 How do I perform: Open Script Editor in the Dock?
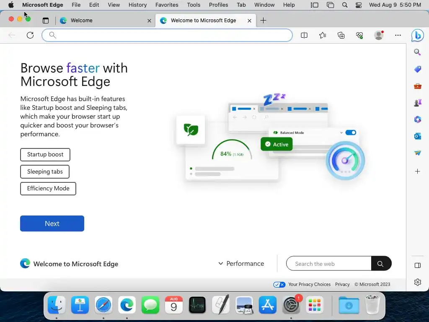coord(221,305)
